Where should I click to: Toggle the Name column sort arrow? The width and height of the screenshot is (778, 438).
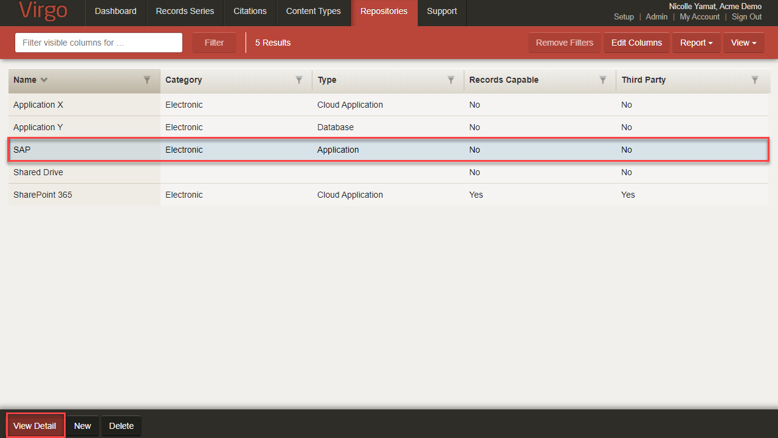[44, 80]
